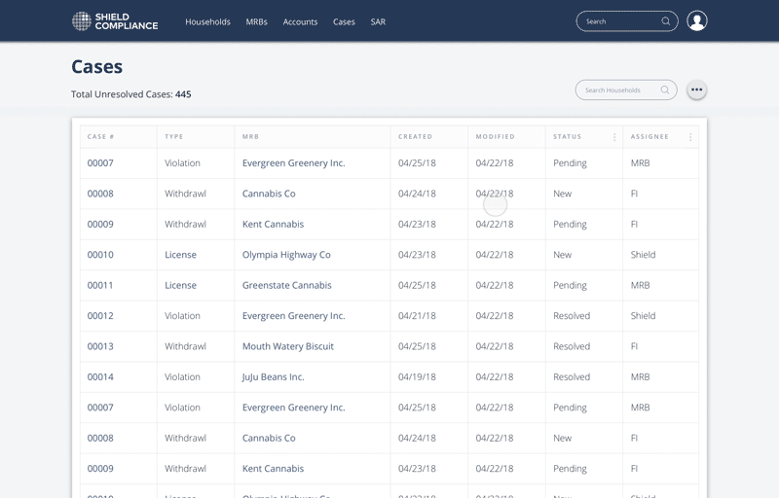Select the SAR navigation item
The width and height of the screenshot is (779, 498).
(378, 21)
